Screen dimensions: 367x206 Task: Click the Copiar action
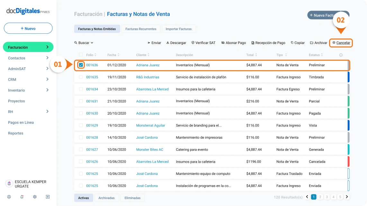298,43
